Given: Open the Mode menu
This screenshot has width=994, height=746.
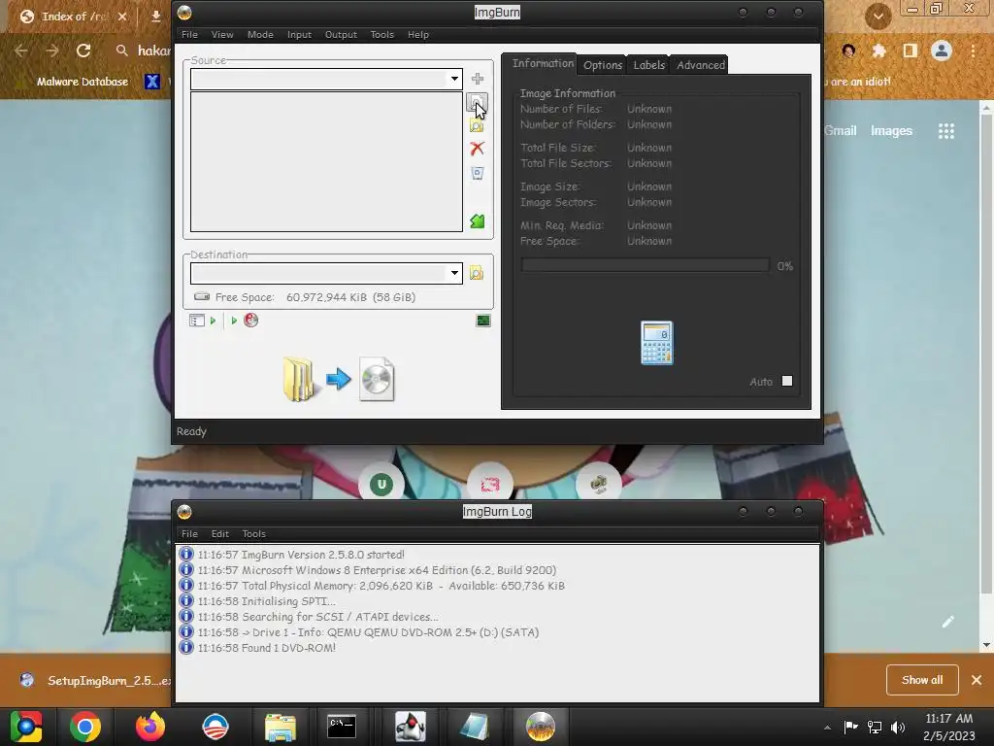Looking at the screenshot, I should pos(260,35).
